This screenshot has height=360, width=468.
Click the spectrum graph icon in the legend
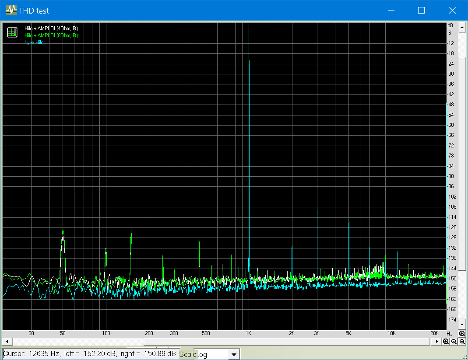click(x=12, y=32)
